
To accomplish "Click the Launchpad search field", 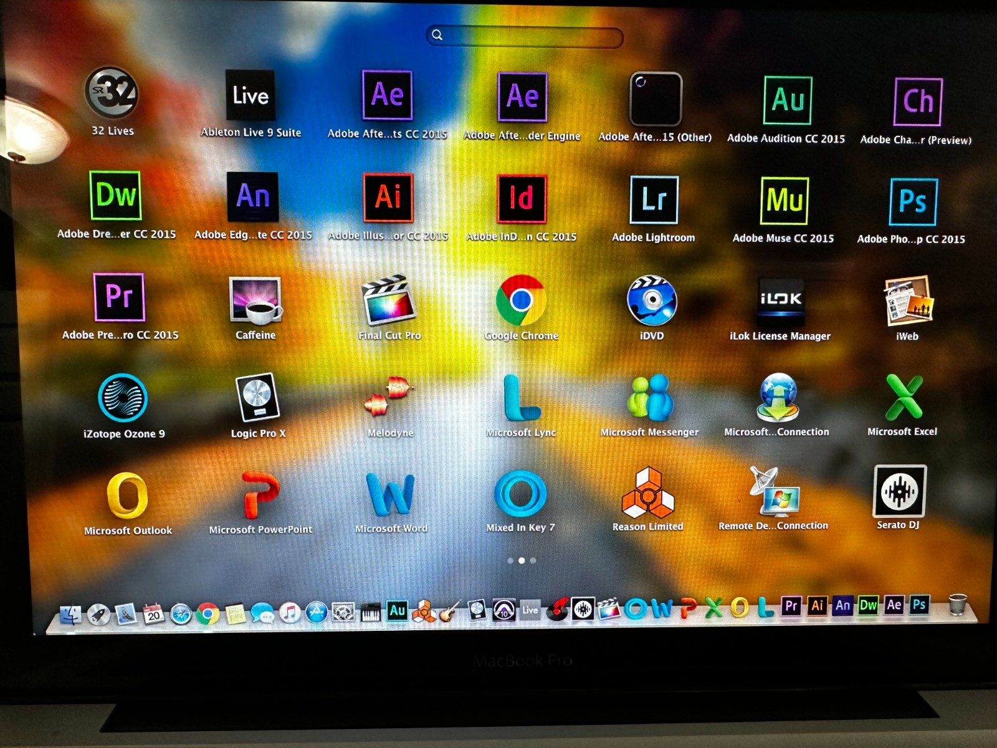I will pyautogui.click(x=525, y=36).
